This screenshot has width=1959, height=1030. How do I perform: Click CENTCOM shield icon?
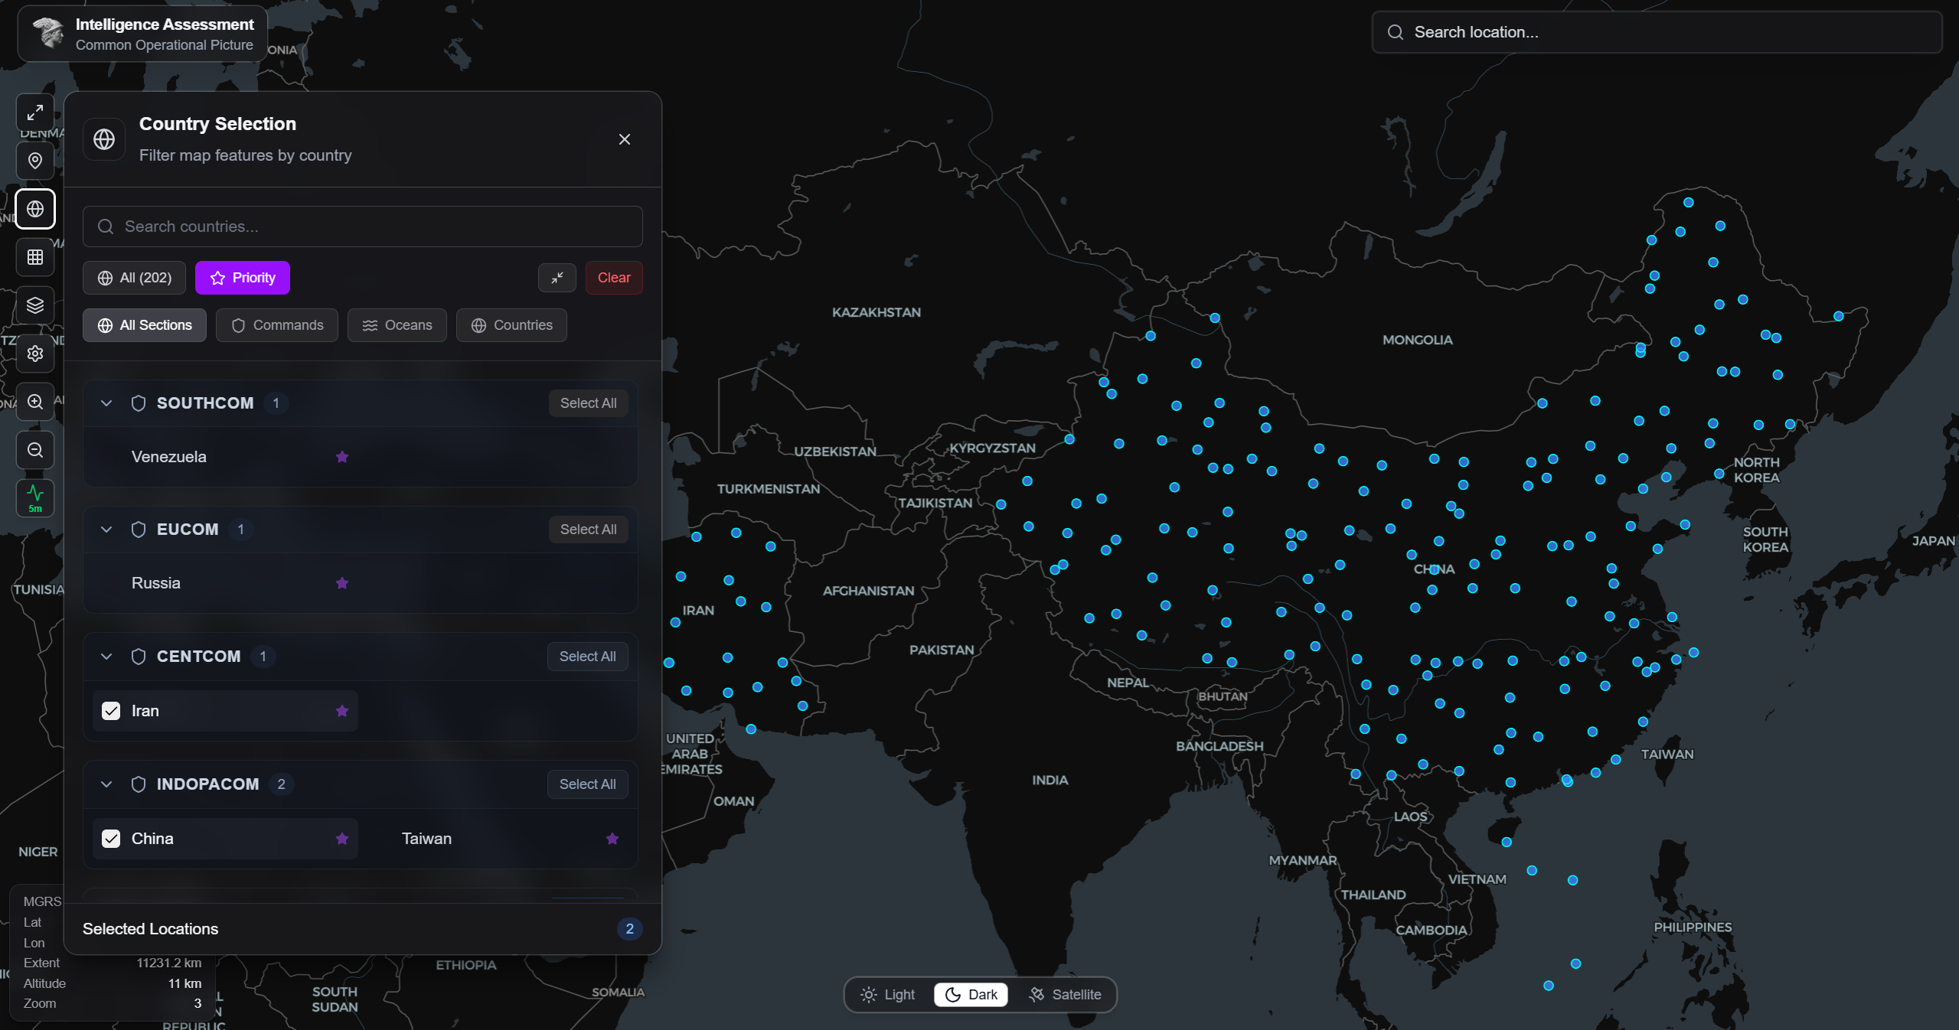click(x=139, y=657)
